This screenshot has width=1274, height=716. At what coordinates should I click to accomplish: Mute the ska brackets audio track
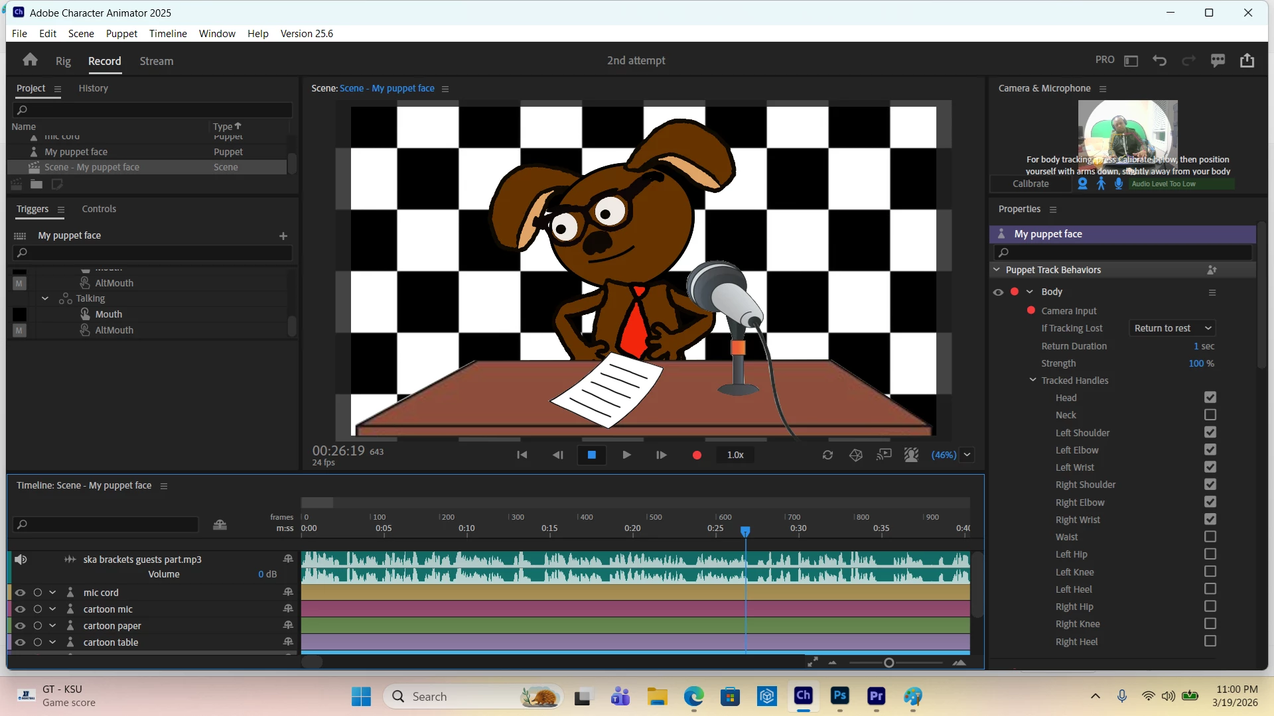point(21,560)
